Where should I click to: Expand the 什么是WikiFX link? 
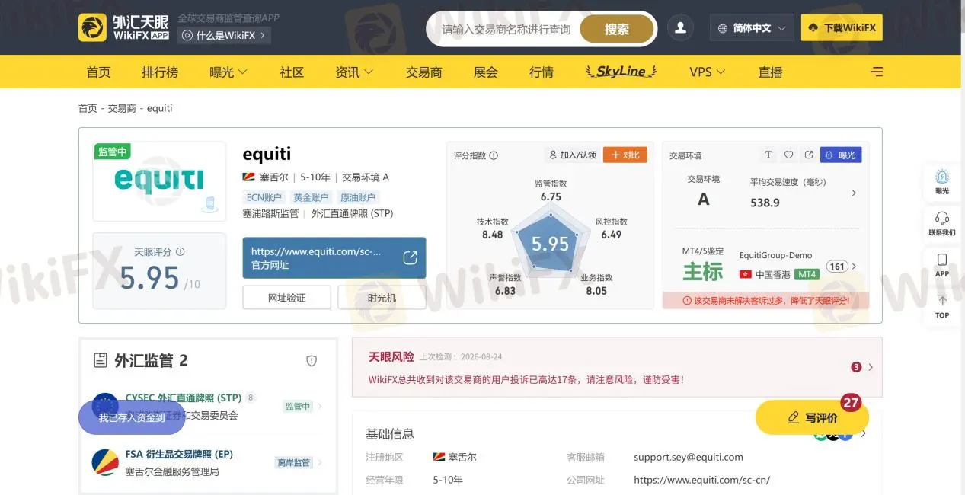coord(224,35)
